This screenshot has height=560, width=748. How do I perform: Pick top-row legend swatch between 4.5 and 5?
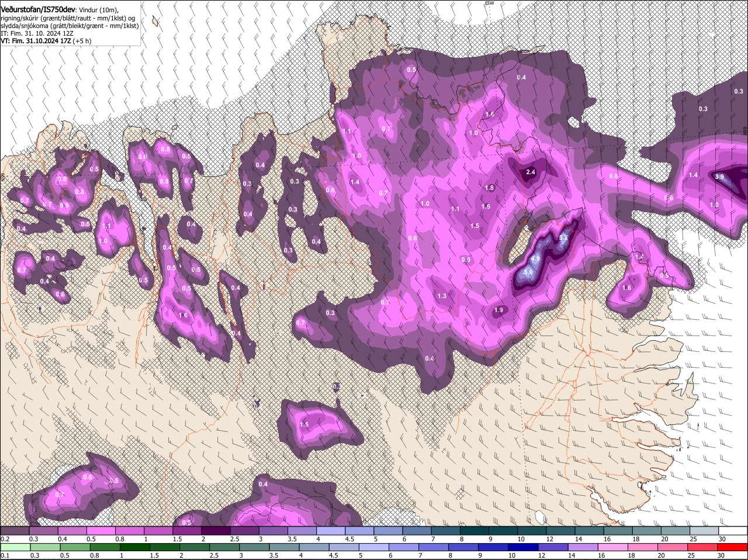(359, 530)
